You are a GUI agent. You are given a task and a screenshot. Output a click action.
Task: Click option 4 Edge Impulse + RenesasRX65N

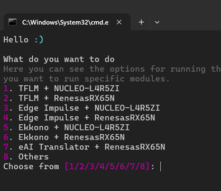pyautogui.click(x=79, y=118)
